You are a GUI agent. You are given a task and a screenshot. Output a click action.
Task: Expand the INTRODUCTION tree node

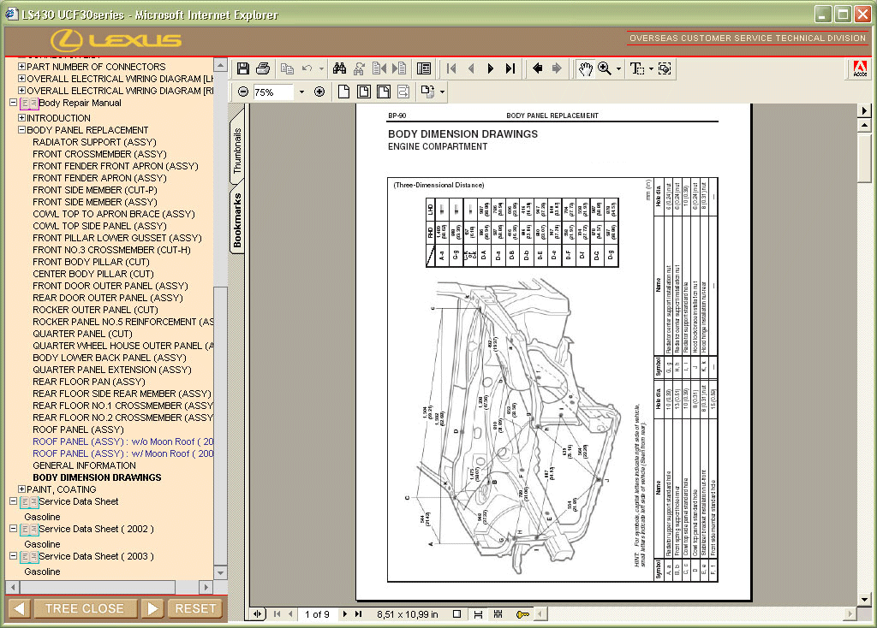click(21, 118)
